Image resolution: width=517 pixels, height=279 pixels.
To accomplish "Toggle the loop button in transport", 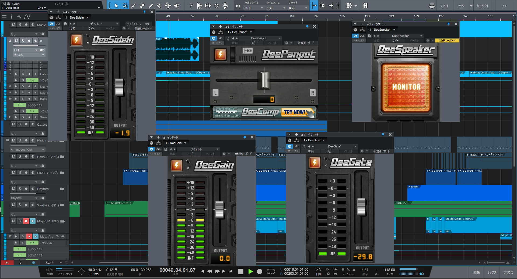I will 271,271.
